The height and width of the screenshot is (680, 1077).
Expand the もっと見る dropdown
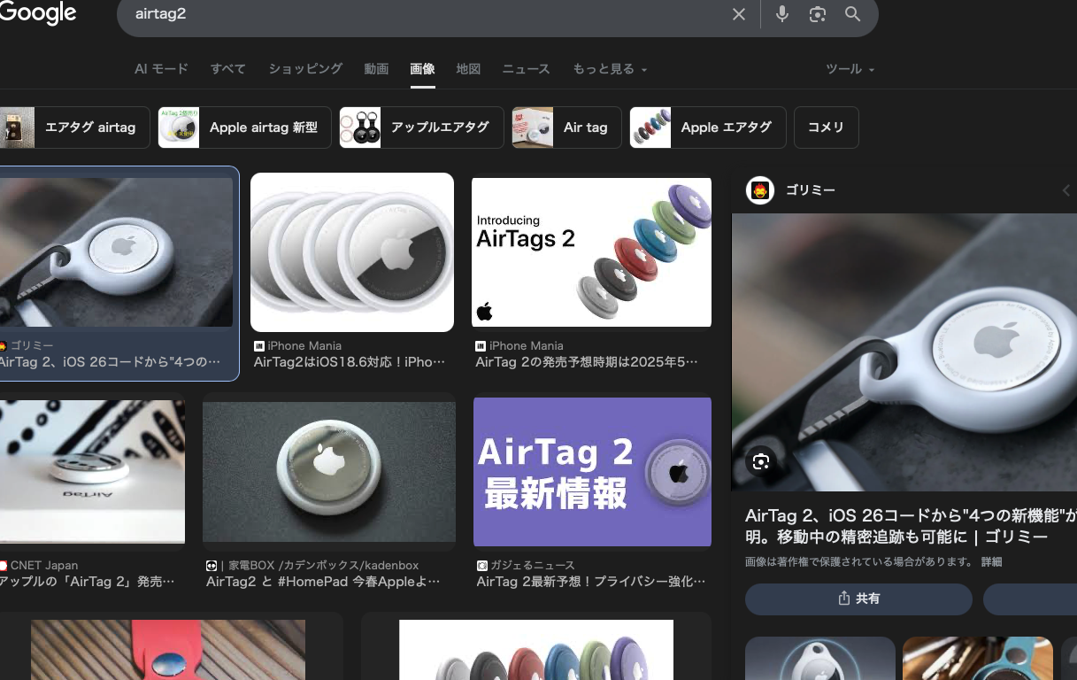coord(610,69)
